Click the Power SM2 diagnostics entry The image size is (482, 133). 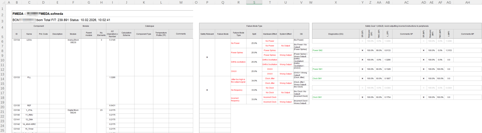(318, 50)
